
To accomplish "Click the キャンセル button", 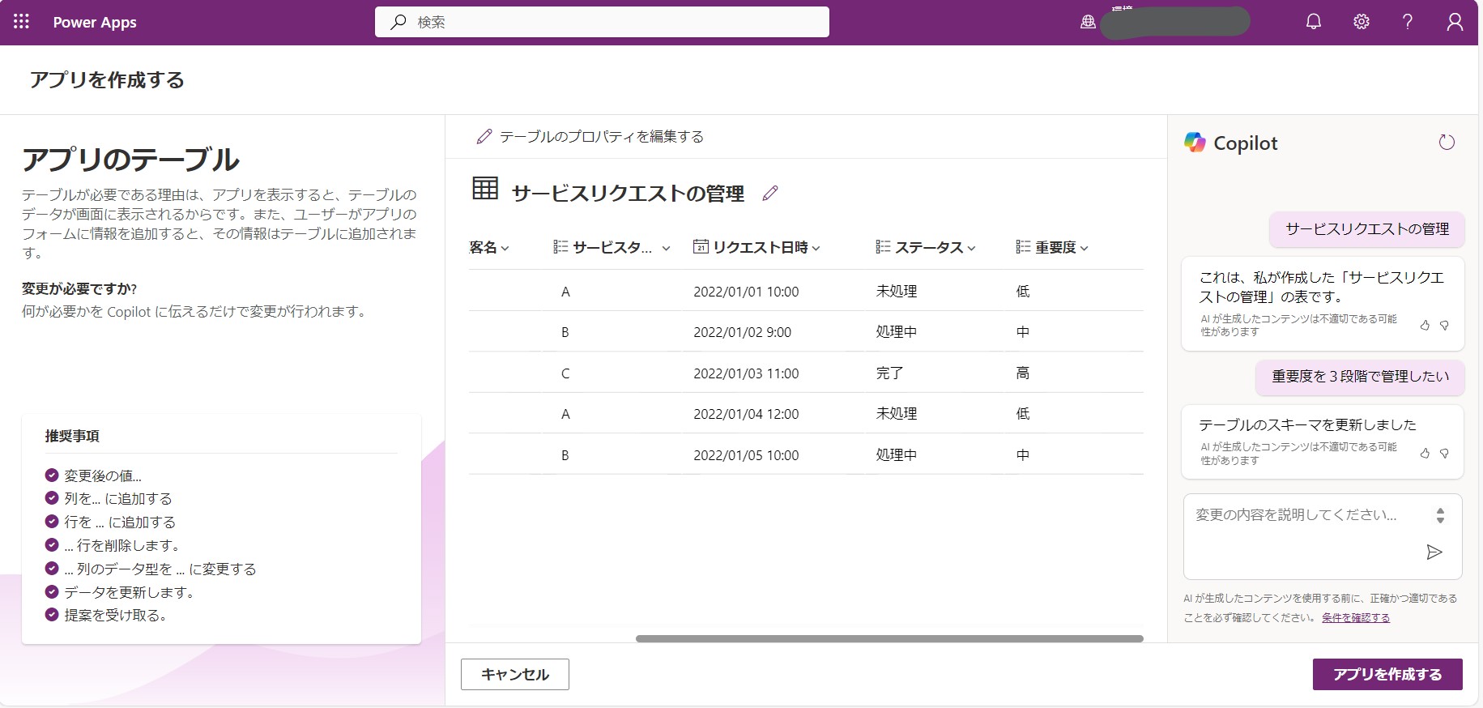I will pyautogui.click(x=515, y=674).
